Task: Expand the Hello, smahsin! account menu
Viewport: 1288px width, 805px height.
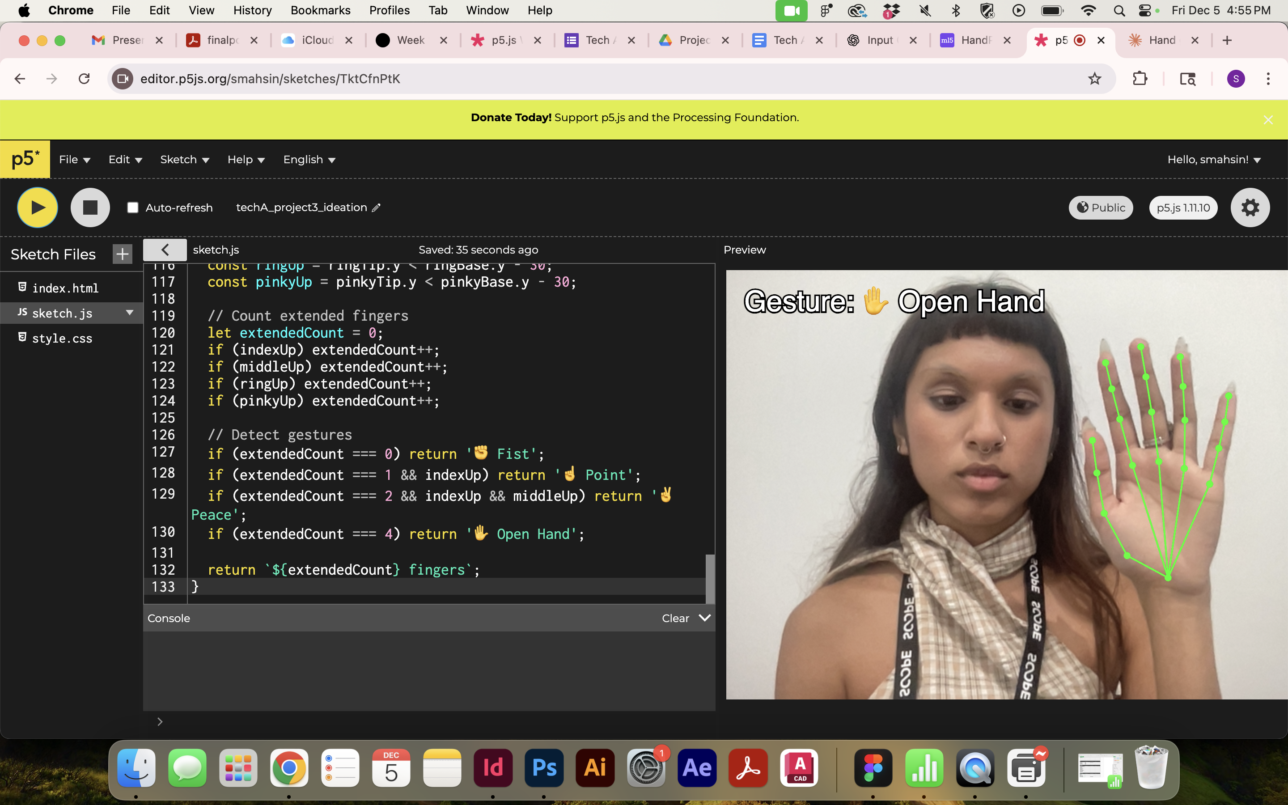Action: 1213,160
